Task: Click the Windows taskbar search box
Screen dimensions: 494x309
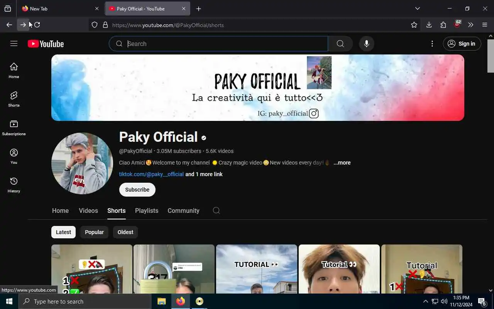Action: pyautogui.click(x=85, y=301)
